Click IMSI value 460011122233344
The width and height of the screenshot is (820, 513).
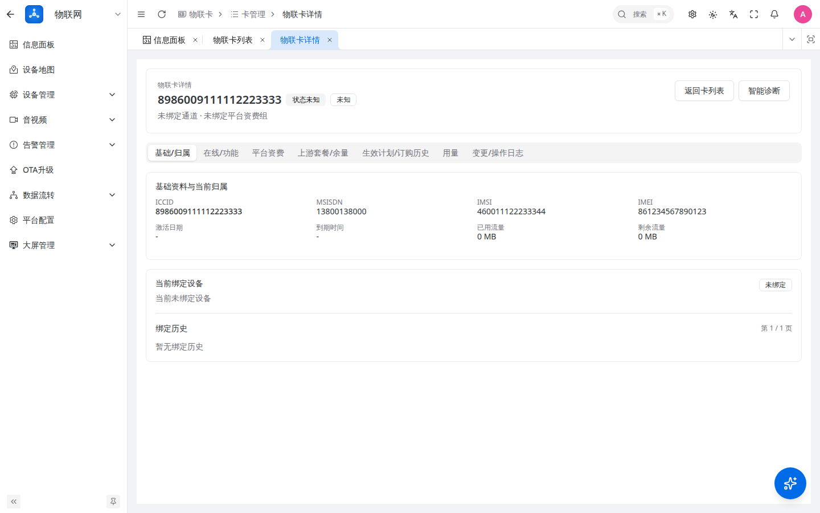pos(511,211)
